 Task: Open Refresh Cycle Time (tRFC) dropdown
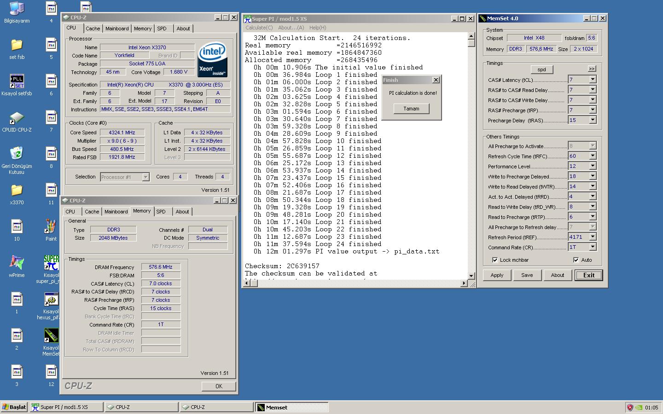593,156
